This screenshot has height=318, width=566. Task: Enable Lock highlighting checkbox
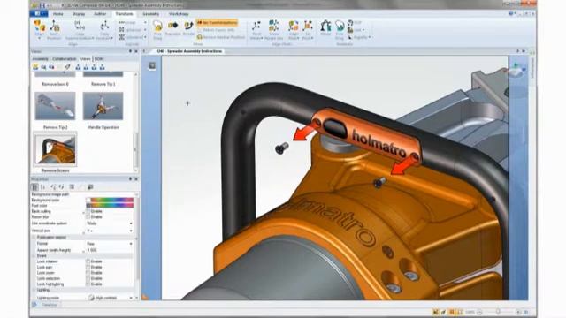tap(88, 284)
